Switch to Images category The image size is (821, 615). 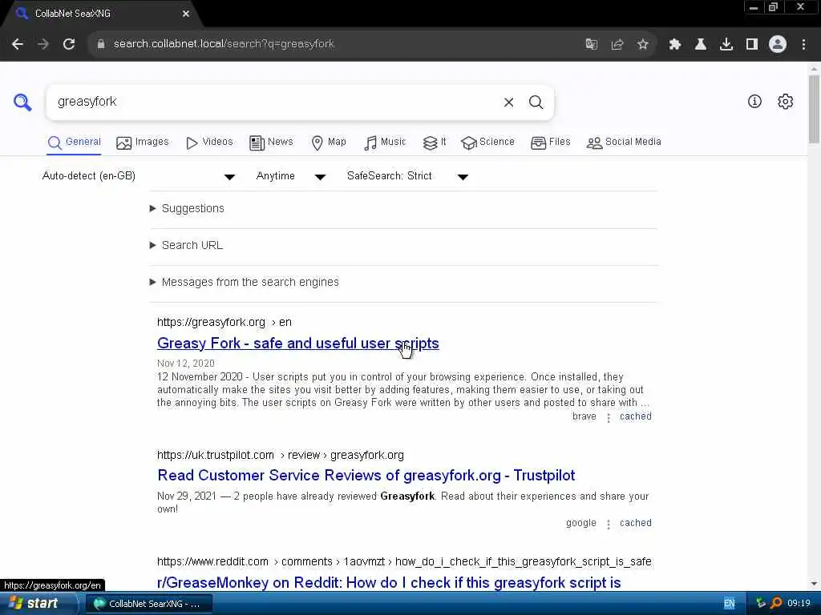tap(143, 143)
